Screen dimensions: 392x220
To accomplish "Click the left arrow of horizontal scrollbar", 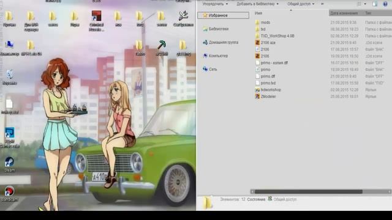I will (x=252, y=191).
